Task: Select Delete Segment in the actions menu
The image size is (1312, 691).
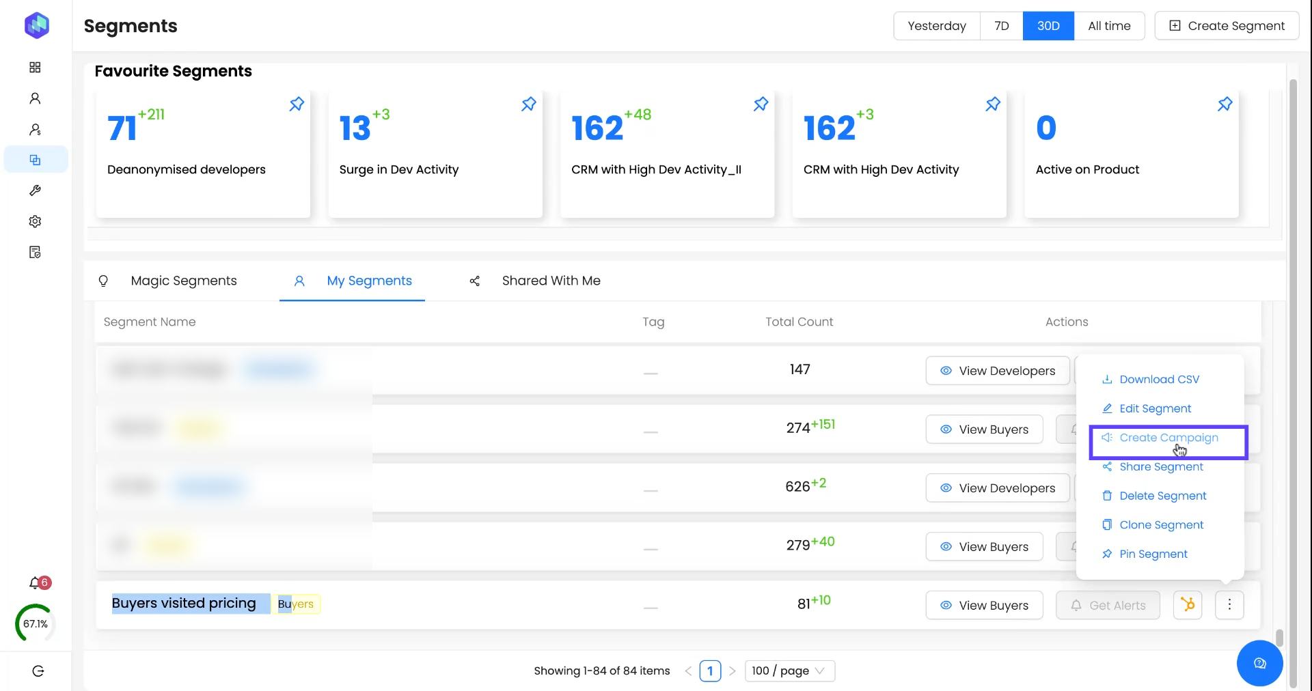Action: (x=1162, y=496)
